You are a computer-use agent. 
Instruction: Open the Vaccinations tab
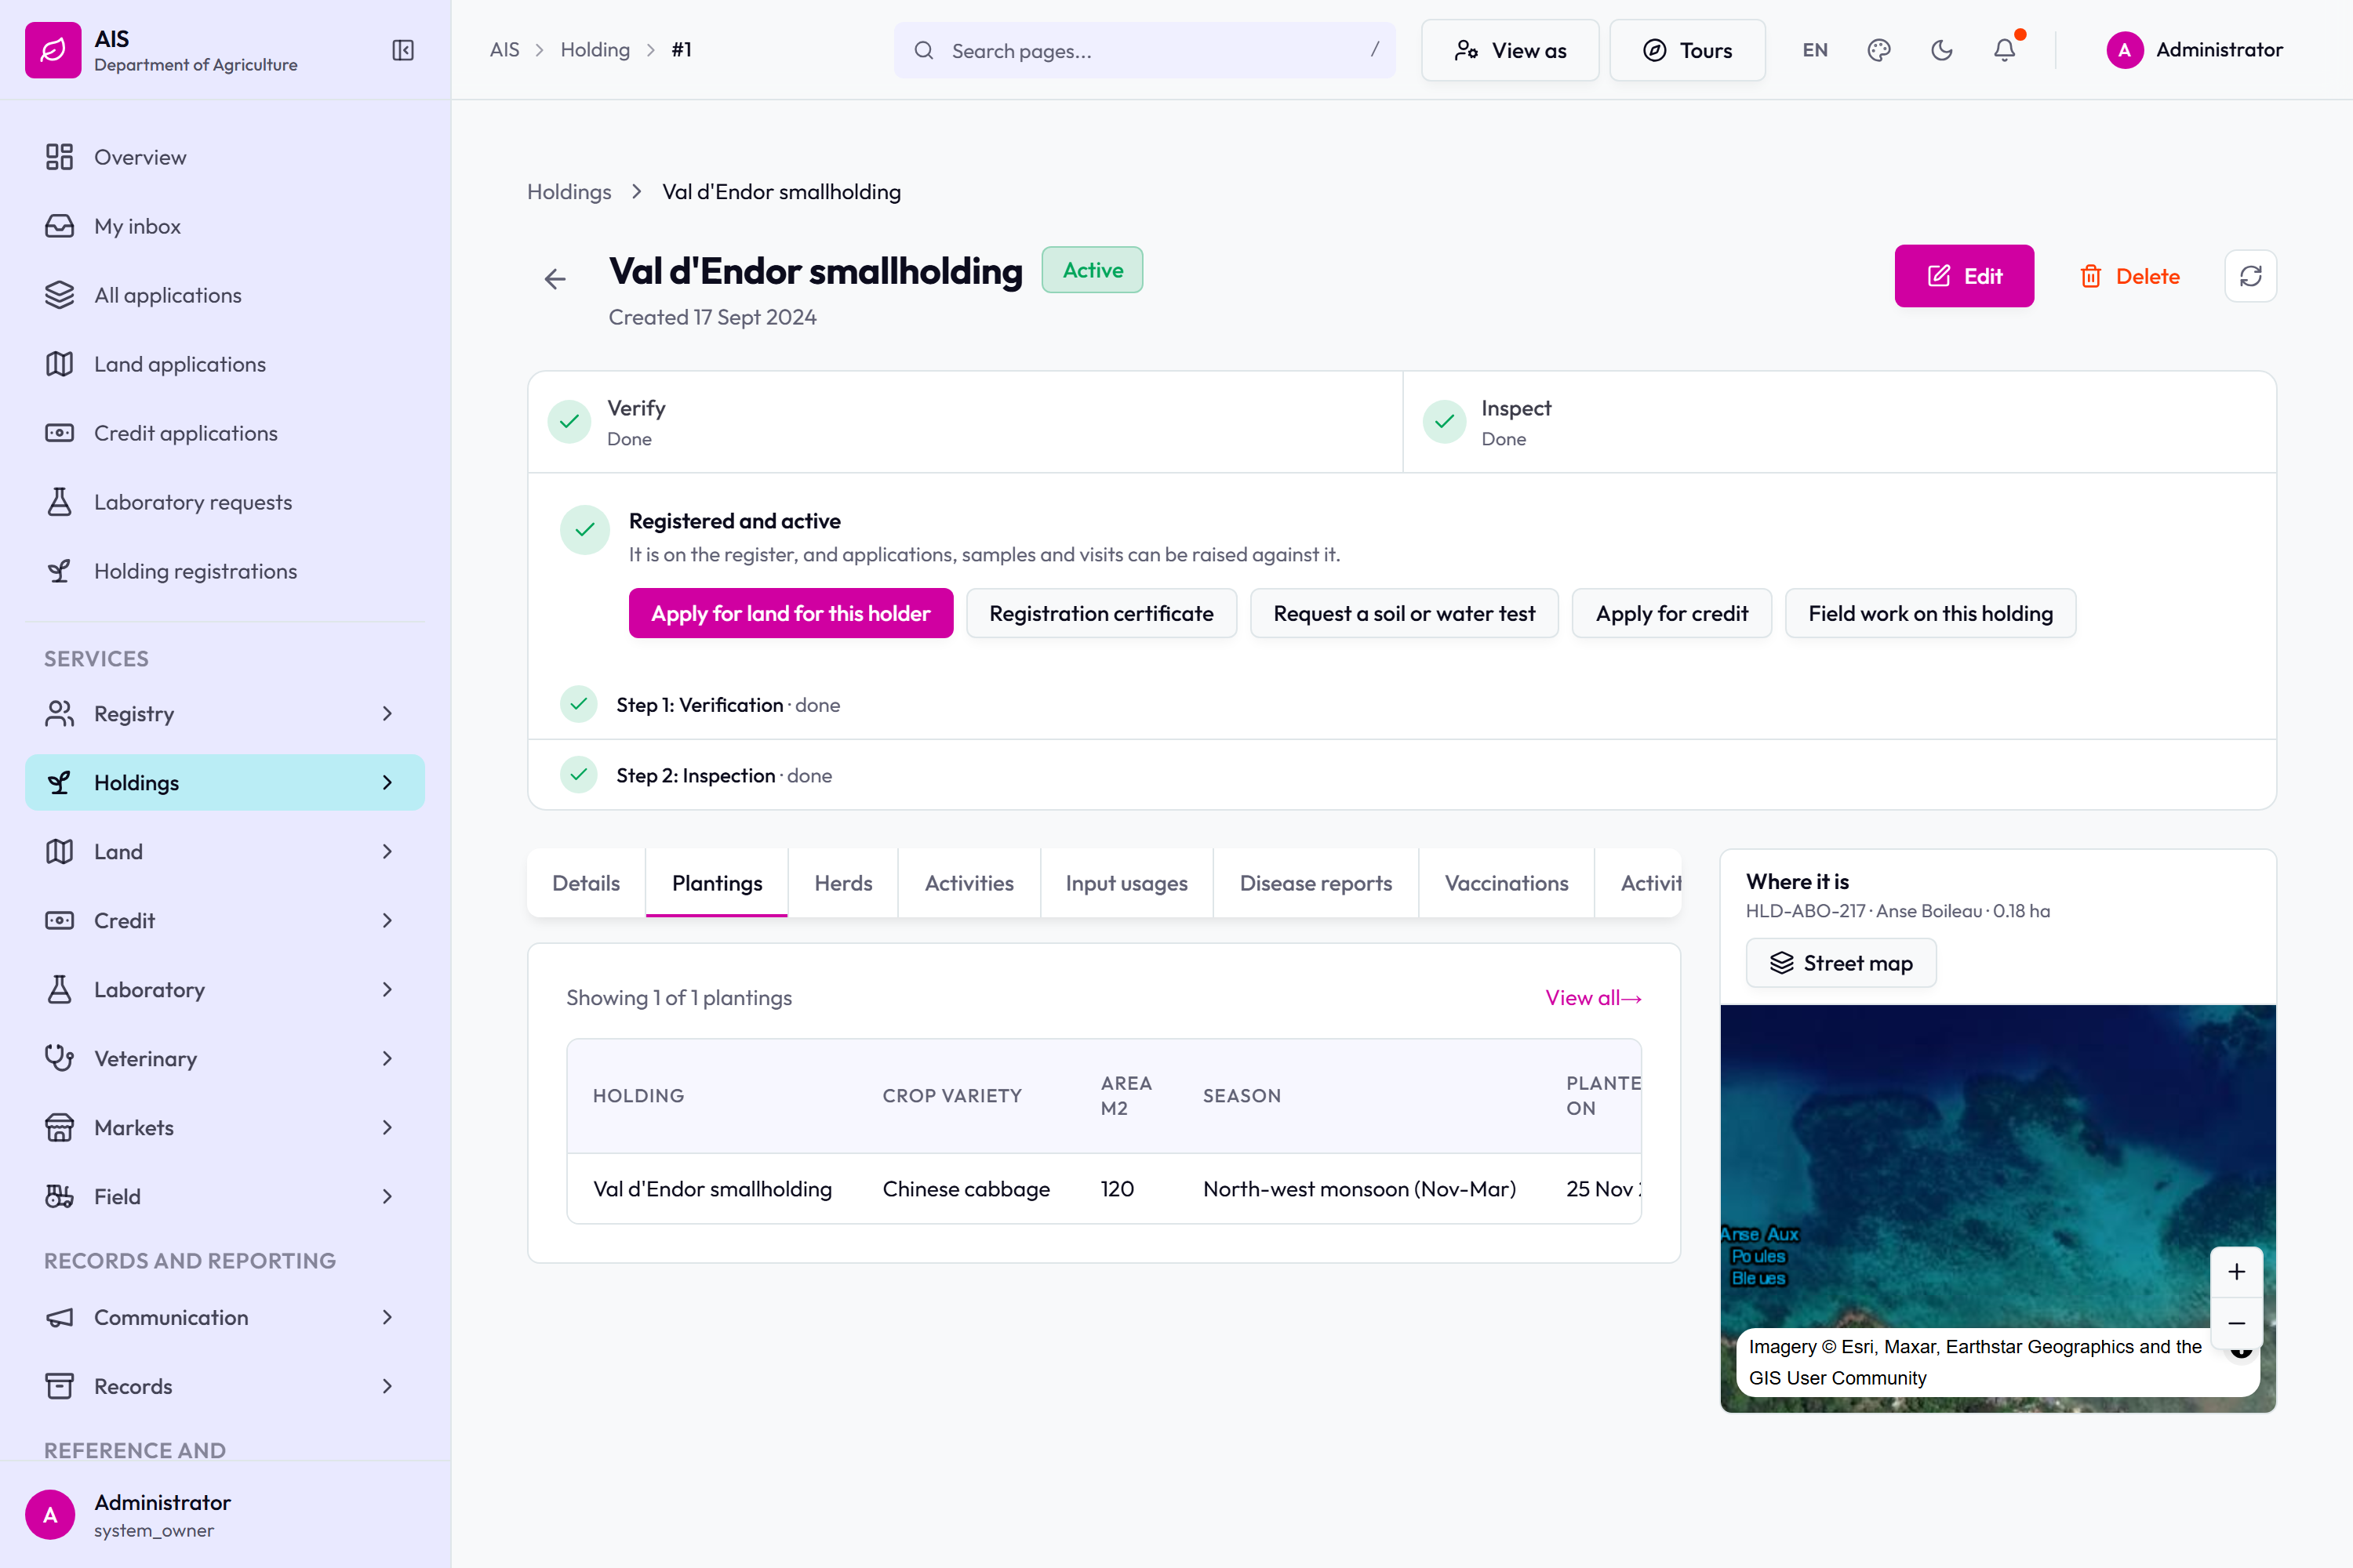[x=1507, y=883]
